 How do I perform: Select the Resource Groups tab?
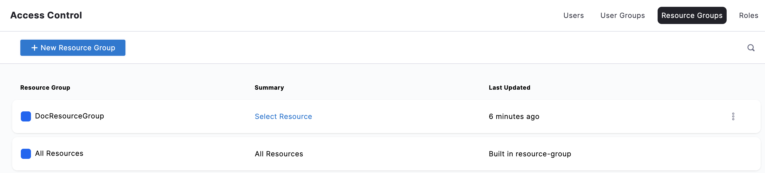(x=692, y=15)
